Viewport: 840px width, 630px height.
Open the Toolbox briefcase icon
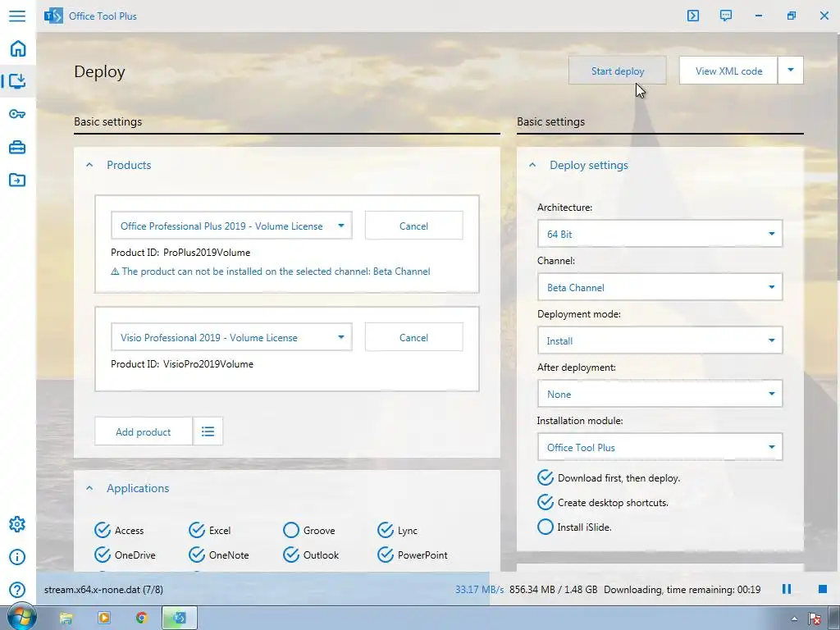pos(17,147)
